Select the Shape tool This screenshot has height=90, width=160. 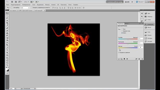pos(7,55)
